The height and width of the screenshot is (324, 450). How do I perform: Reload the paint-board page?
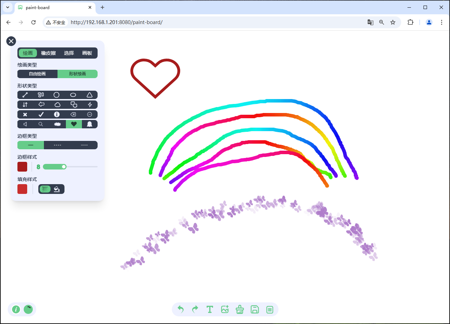coord(33,22)
